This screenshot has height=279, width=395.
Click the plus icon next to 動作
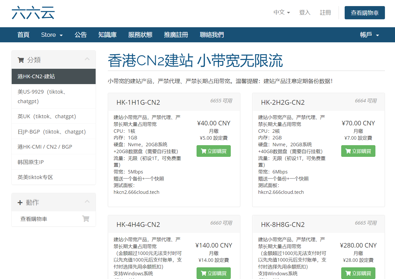click(x=20, y=203)
